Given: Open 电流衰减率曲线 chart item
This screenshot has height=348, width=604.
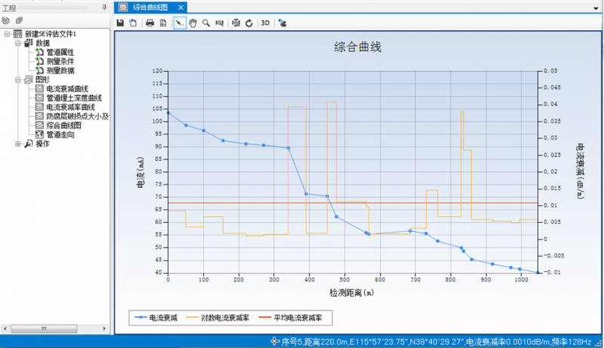Looking at the screenshot, I should tap(70, 107).
